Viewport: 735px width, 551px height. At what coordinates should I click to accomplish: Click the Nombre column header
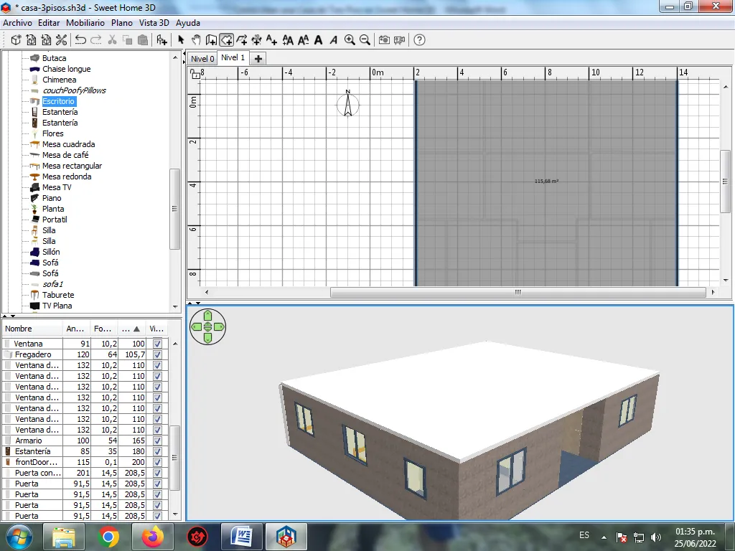32,329
